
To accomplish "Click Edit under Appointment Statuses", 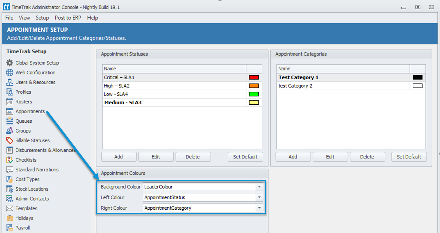I will [x=156, y=157].
